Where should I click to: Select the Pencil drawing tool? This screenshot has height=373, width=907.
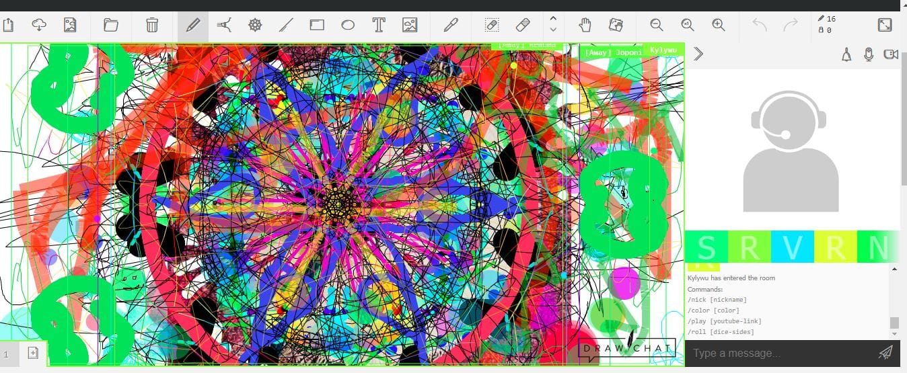click(x=193, y=26)
